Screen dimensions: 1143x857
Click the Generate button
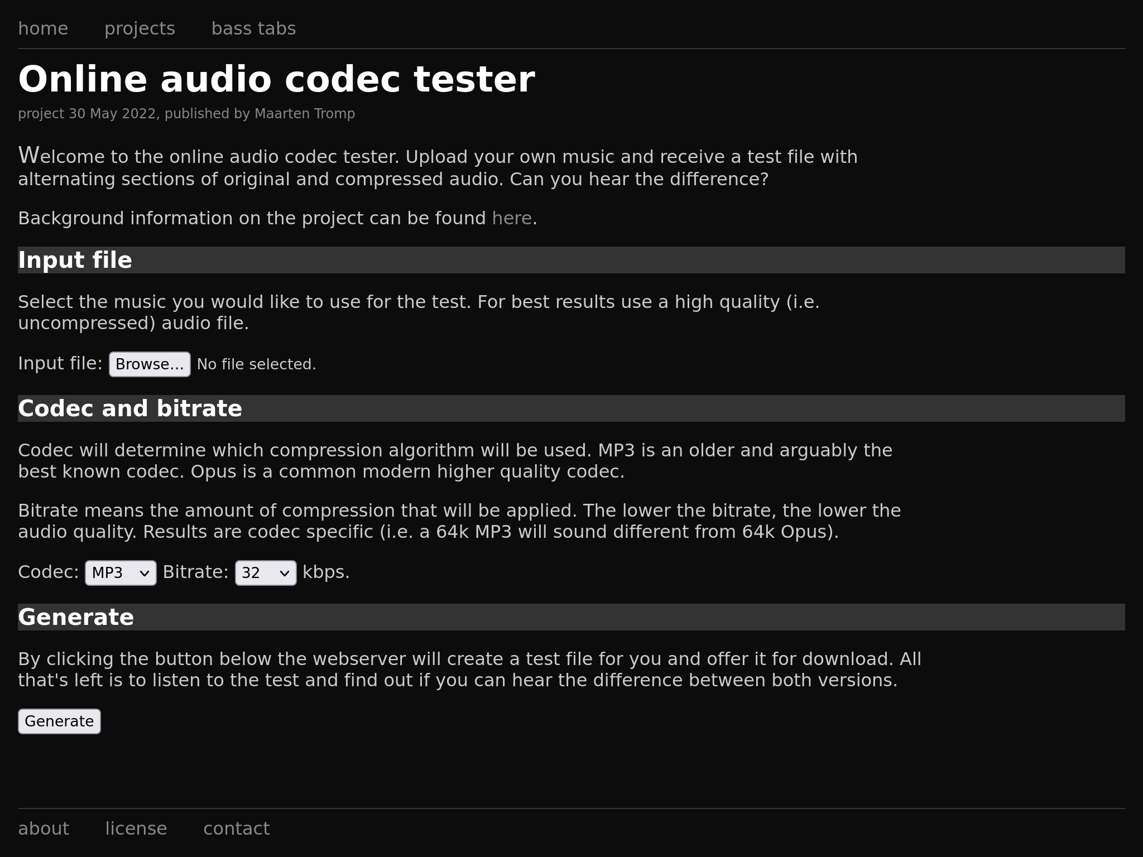point(59,721)
